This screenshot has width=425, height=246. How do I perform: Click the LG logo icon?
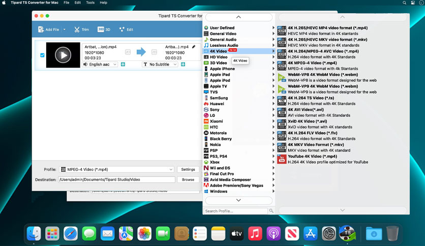pyautogui.click(x=206, y=115)
